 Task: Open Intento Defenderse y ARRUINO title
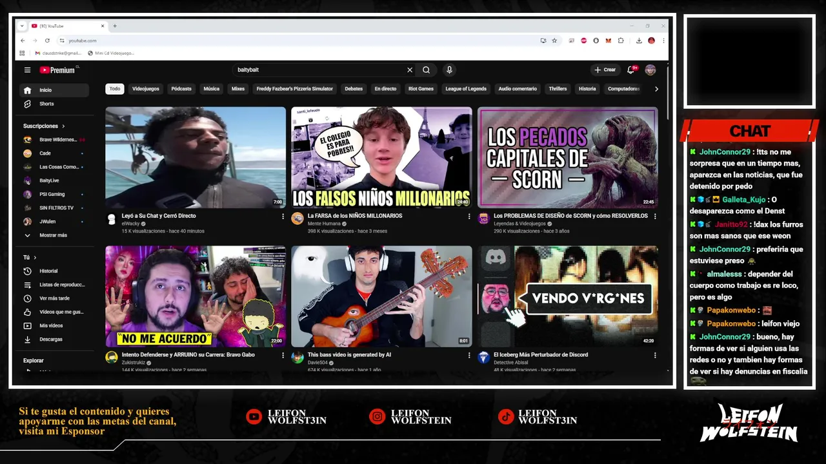[x=188, y=354]
